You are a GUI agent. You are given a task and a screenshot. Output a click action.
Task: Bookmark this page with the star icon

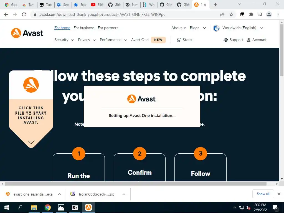tap(231, 14)
